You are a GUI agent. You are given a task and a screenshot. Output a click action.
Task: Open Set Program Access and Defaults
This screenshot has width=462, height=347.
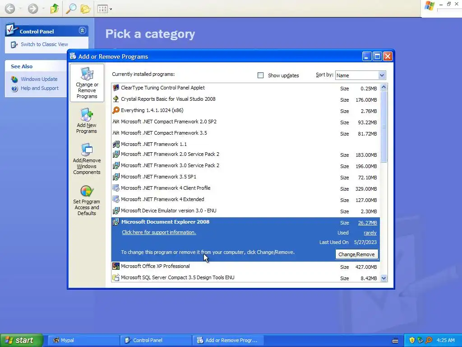coord(87,201)
